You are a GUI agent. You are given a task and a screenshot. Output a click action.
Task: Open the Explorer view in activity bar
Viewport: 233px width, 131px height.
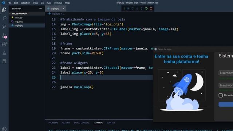(x=4, y=10)
